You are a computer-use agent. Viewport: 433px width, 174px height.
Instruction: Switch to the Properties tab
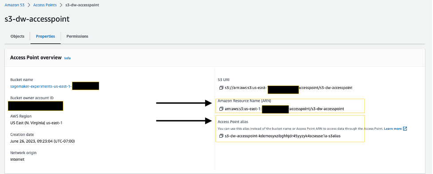[x=45, y=36]
